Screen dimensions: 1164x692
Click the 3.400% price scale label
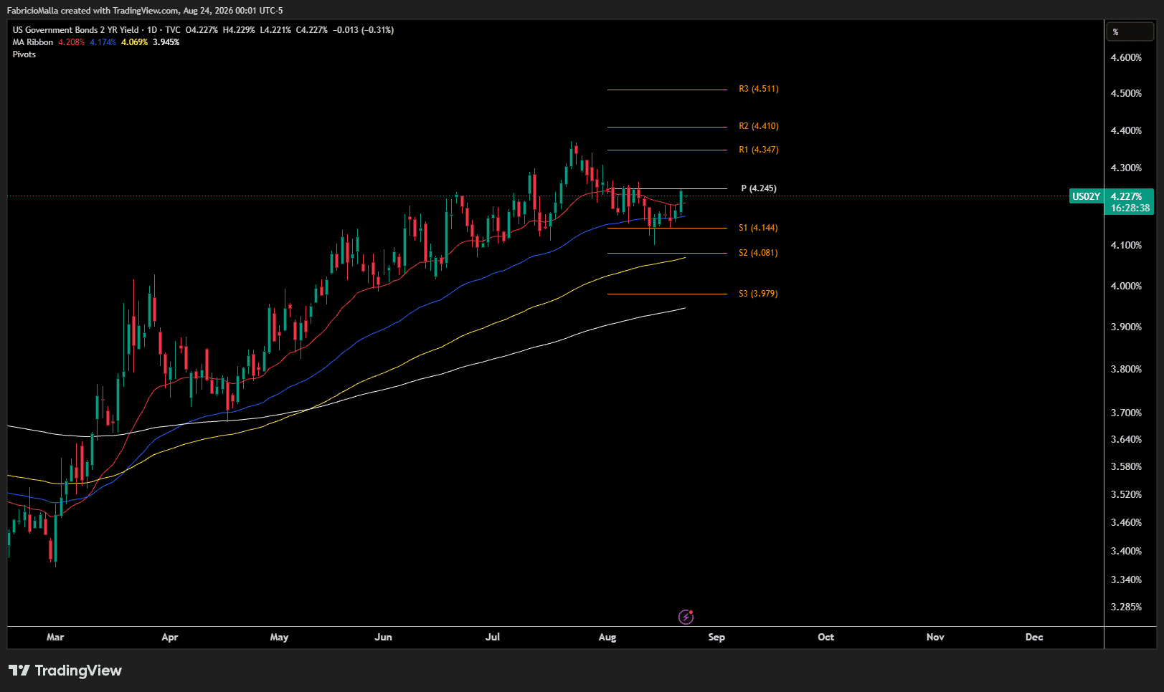tap(1126, 551)
